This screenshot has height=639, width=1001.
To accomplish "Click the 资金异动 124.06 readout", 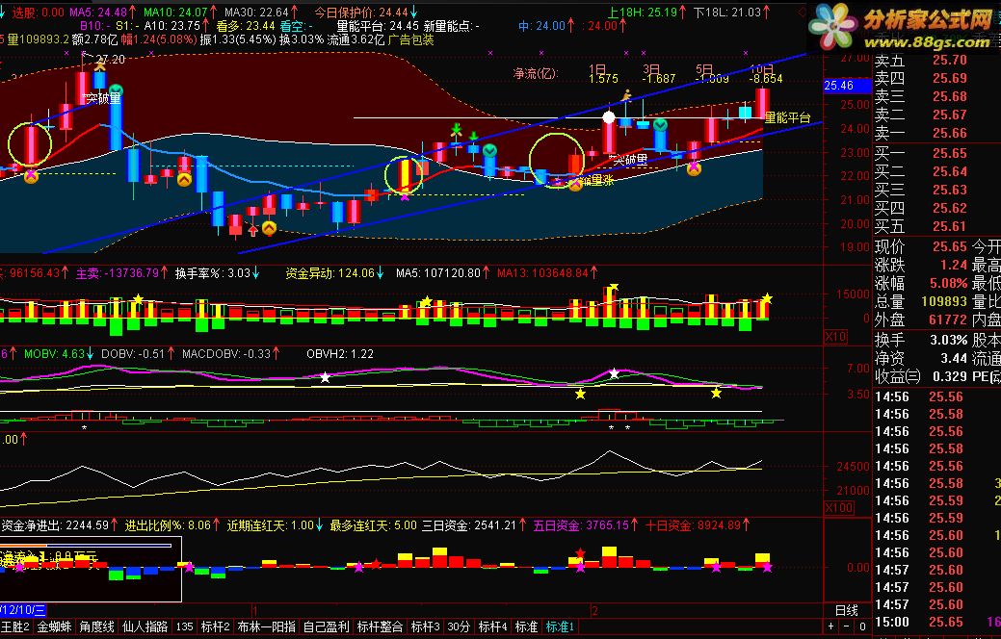I will tap(335, 273).
